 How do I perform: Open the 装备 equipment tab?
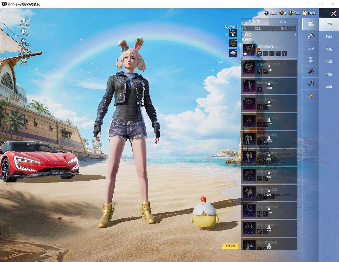(329, 49)
